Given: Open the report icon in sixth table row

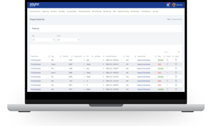Looking at the screenshot, I should [176, 81].
